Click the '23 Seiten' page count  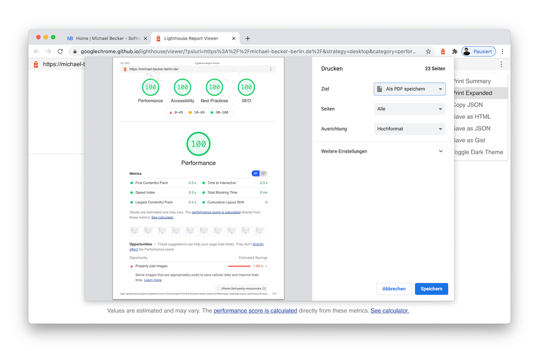pos(435,69)
